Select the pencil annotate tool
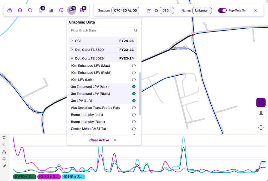 click(x=4, y=166)
